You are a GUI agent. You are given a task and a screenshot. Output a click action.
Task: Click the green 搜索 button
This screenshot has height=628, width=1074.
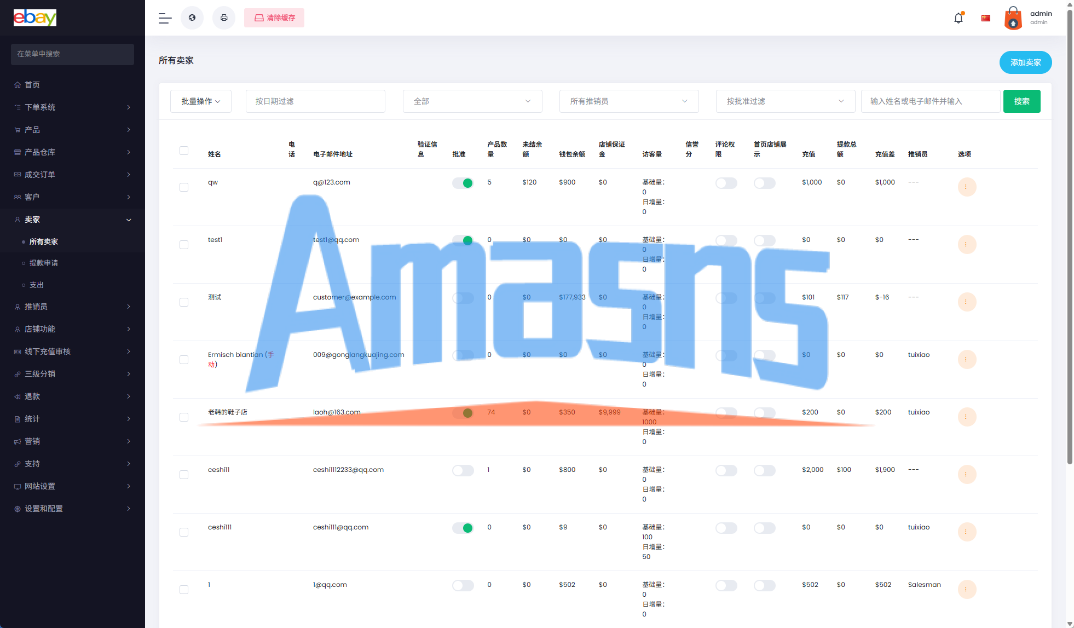coord(1021,101)
